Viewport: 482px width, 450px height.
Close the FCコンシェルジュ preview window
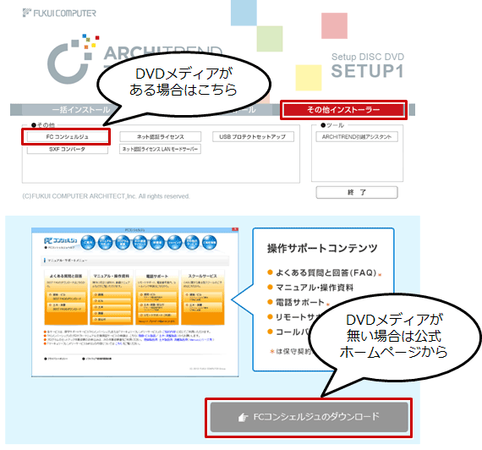pos(235,229)
